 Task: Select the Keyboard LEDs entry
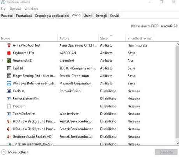pos(23,53)
